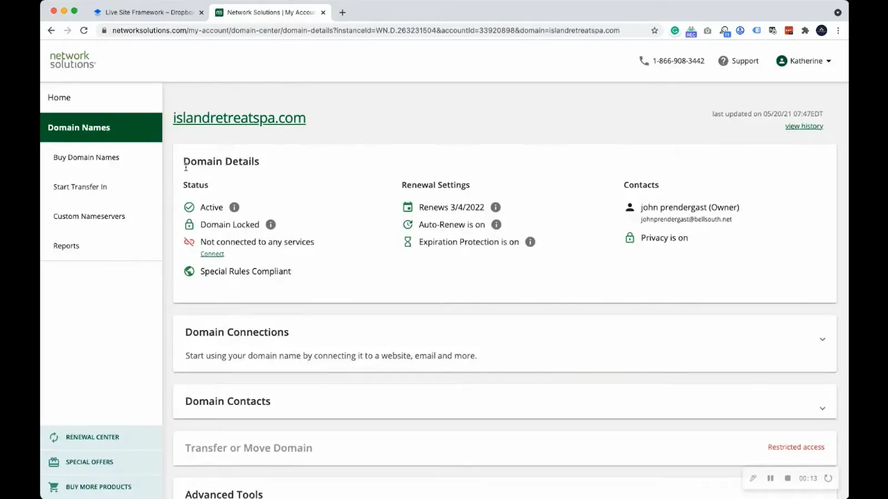
Task: Open SPECIAL OFFERS link
Action: (89, 462)
